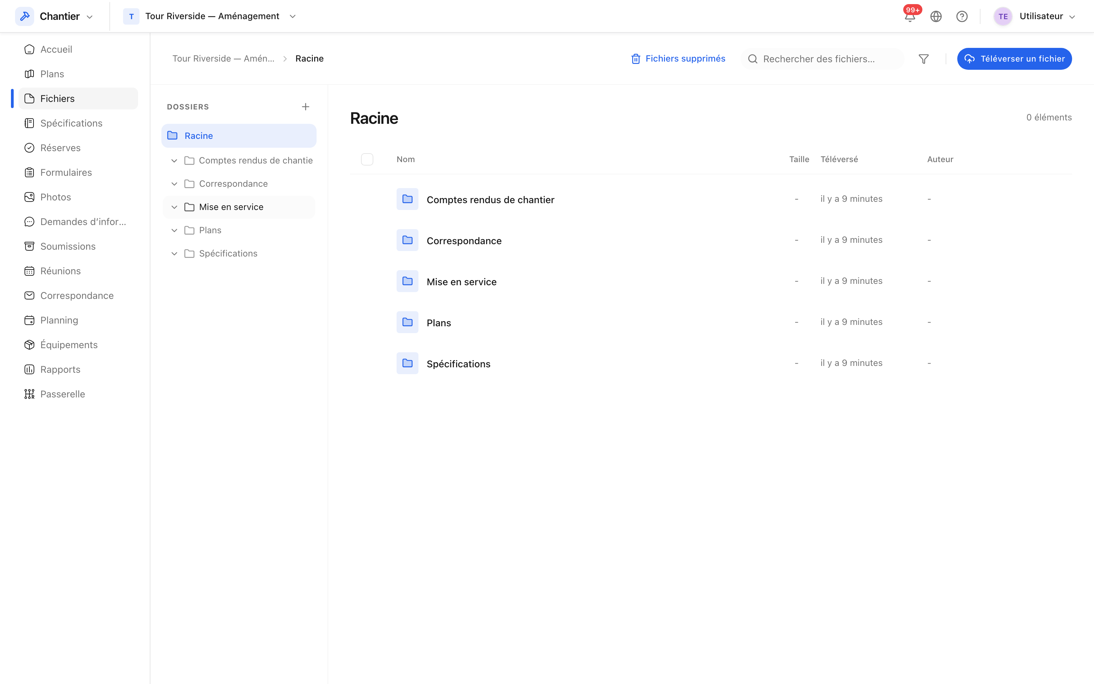Screen dimensions: 1094x684
Task: Select Racine folder in tree
Action: point(239,136)
